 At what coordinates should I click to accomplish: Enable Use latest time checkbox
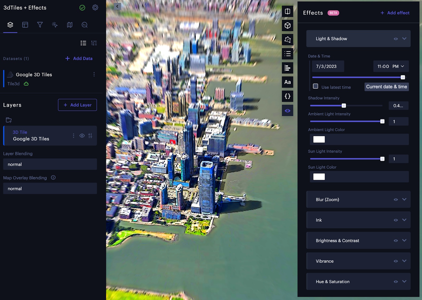(315, 86)
